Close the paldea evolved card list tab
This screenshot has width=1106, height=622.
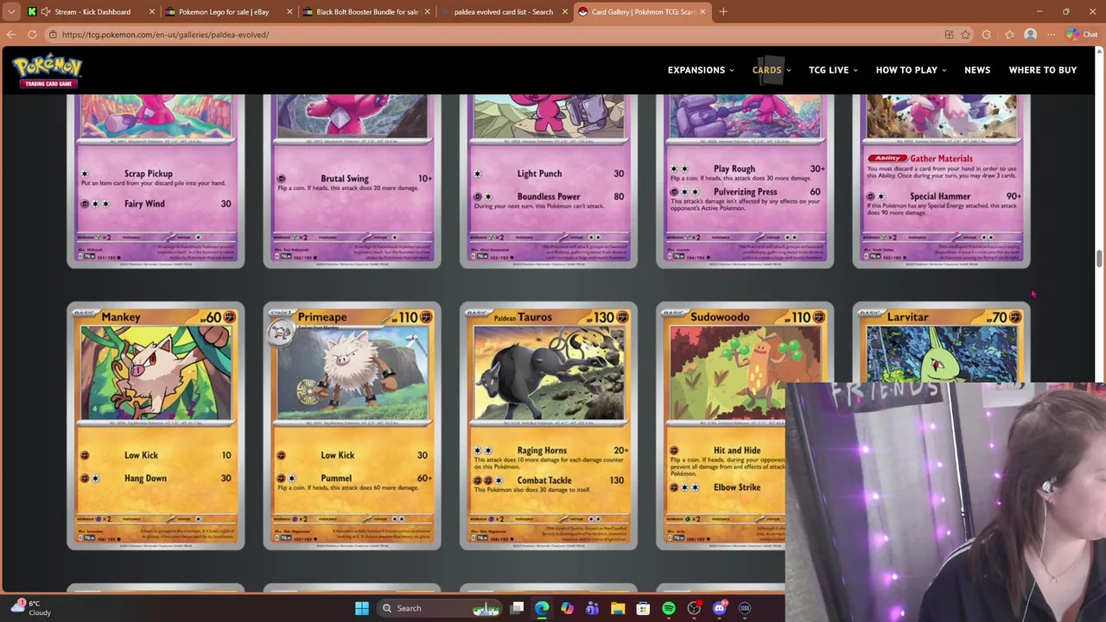(565, 12)
